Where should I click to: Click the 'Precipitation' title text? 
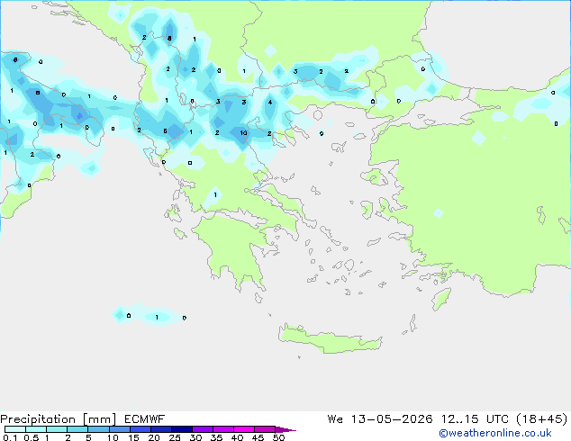coord(38,419)
